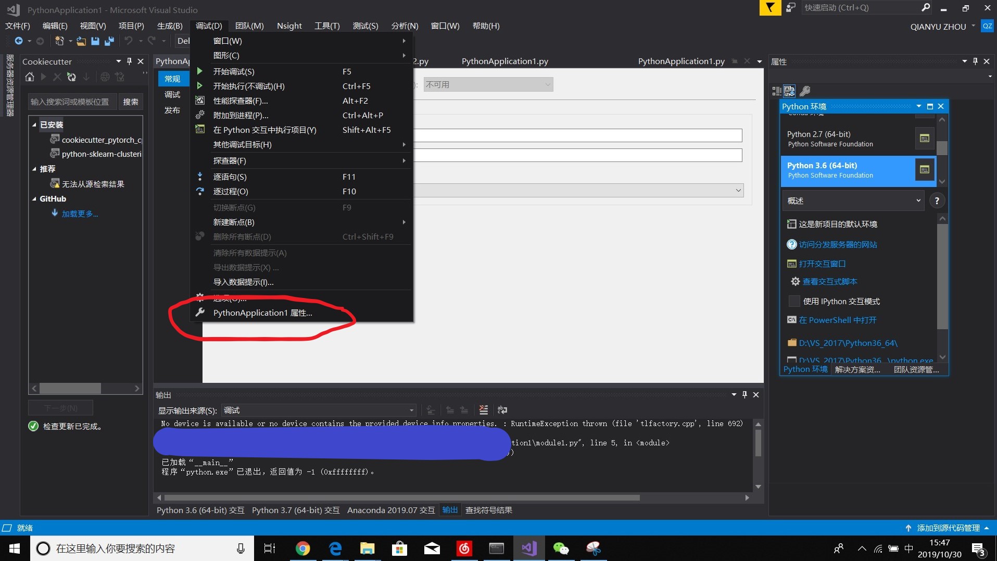Click the Windows Start button
This screenshot has height=561, width=997.
pos(15,548)
